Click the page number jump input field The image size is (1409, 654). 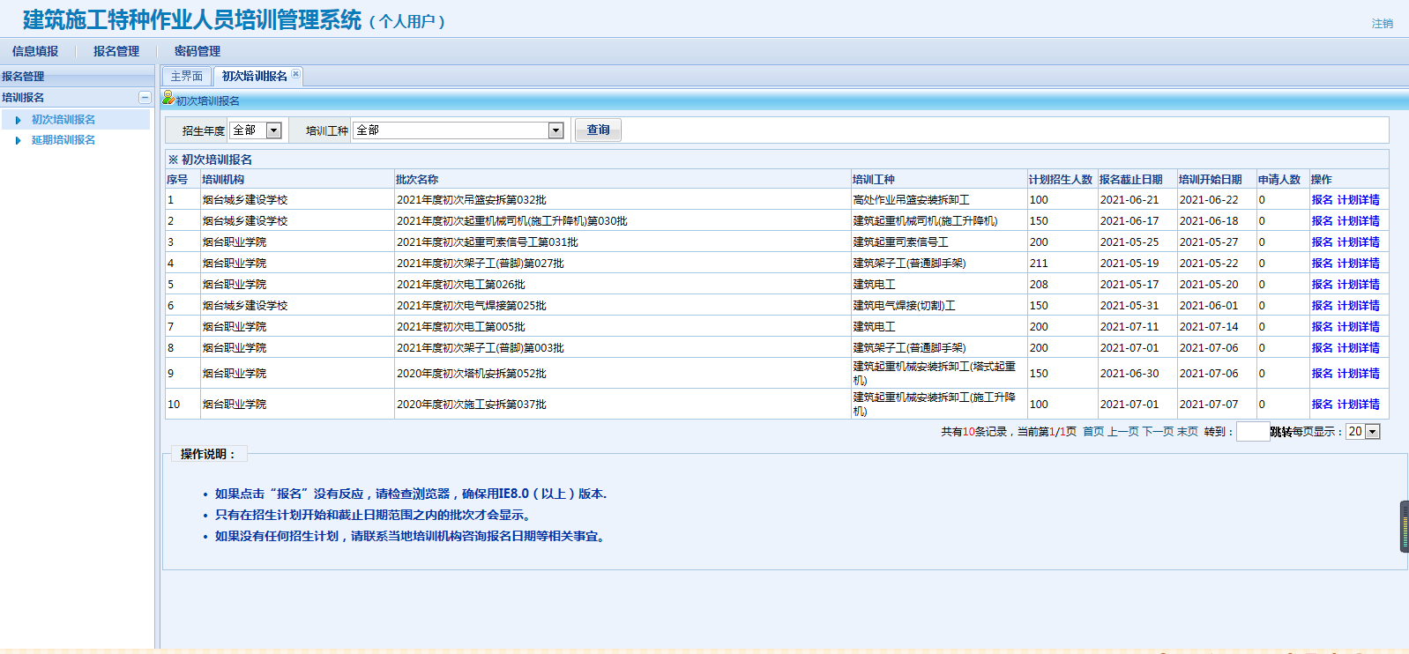(1252, 432)
